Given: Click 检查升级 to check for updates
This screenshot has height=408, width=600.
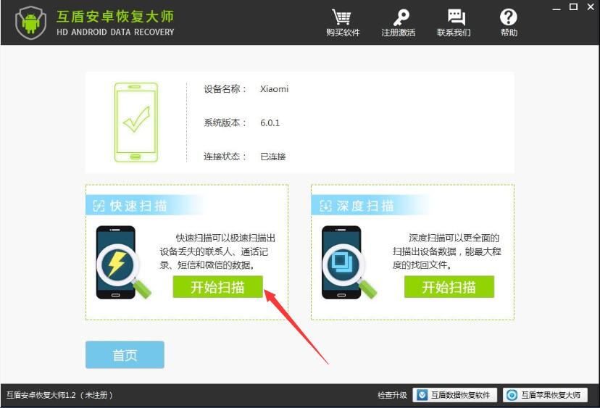Looking at the screenshot, I should (x=392, y=395).
